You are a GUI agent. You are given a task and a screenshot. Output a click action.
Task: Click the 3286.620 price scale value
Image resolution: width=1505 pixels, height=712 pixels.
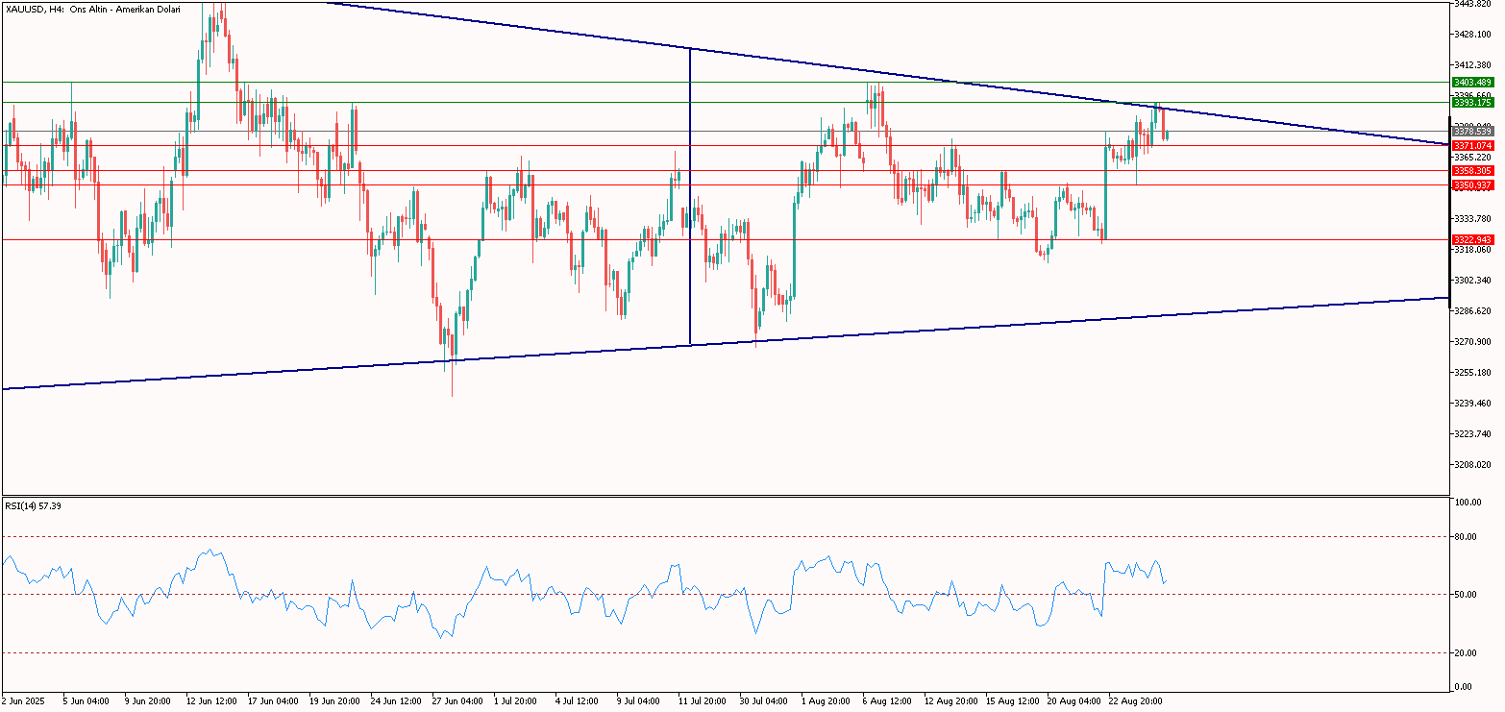click(x=1473, y=310)
